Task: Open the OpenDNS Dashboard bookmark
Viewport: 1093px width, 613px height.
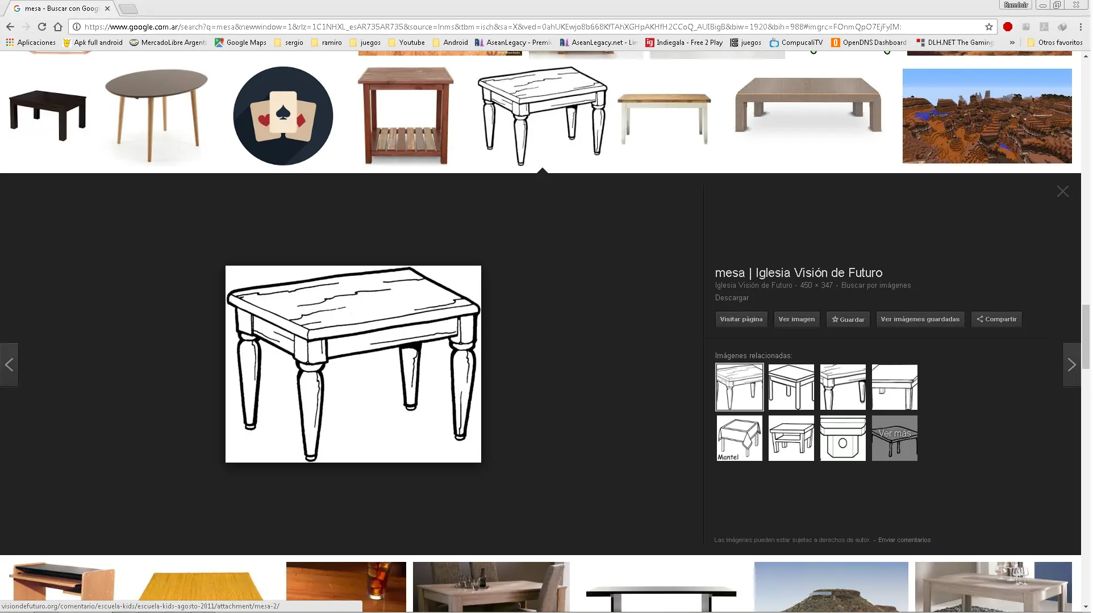Action: (869, 43)
